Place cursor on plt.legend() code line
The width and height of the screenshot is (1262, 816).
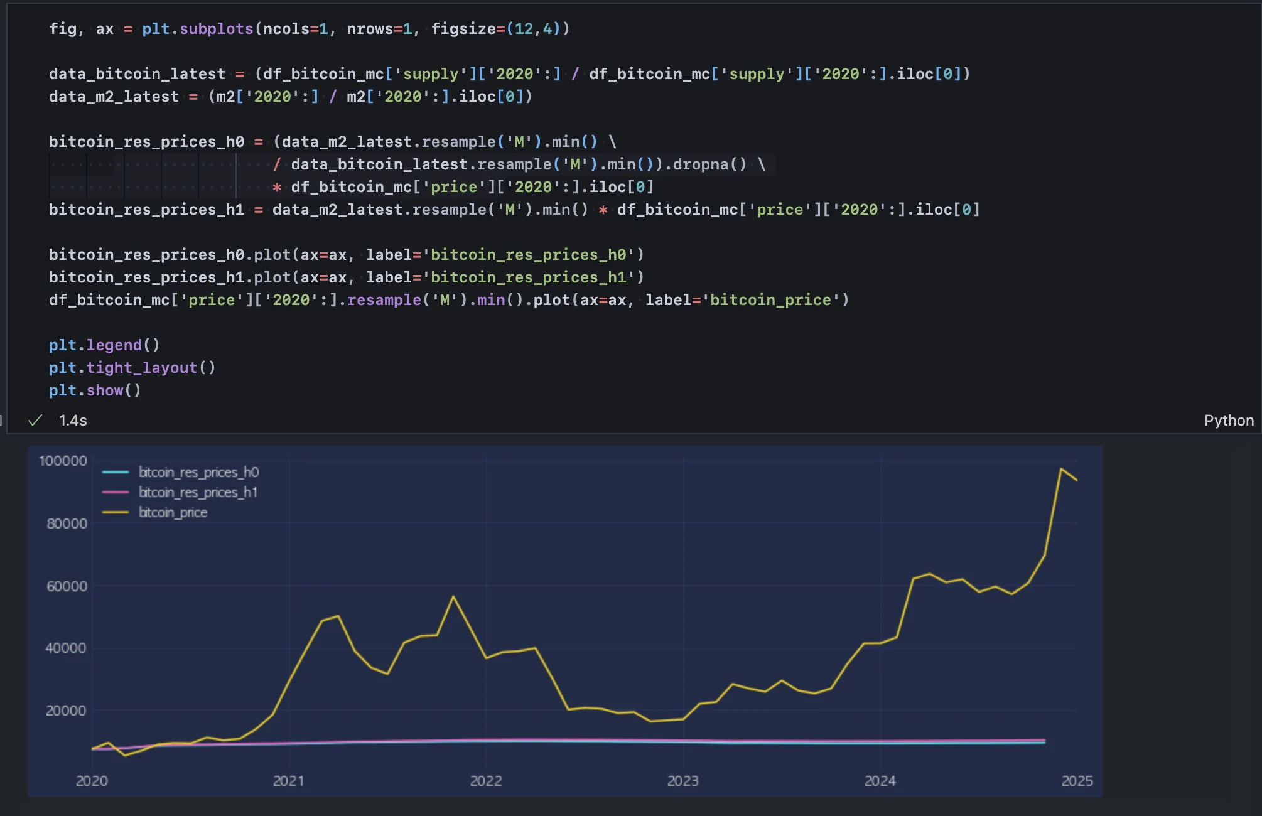104,345
